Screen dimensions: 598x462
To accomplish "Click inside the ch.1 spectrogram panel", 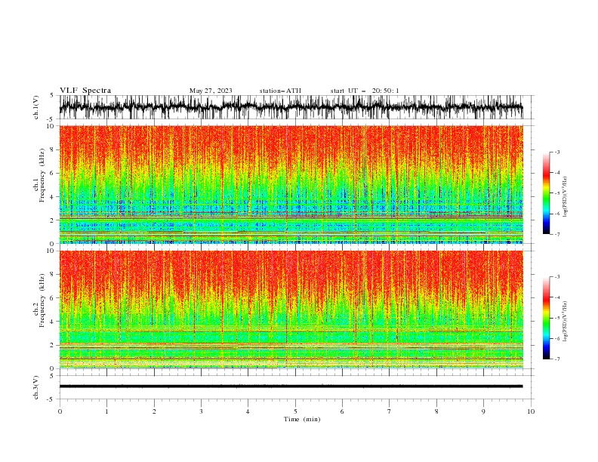I will 291,184.
